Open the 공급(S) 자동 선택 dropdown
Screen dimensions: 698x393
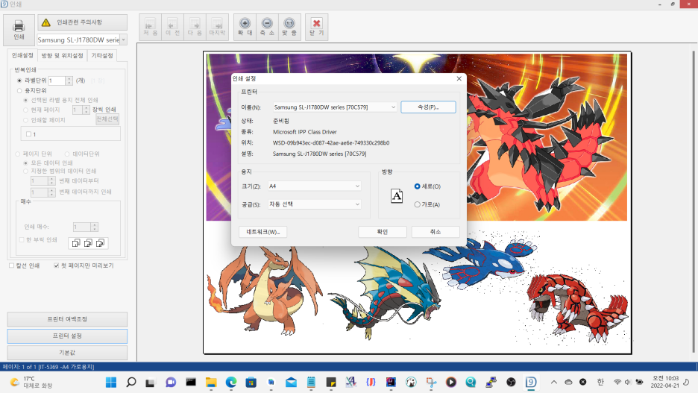pos(314,204)
